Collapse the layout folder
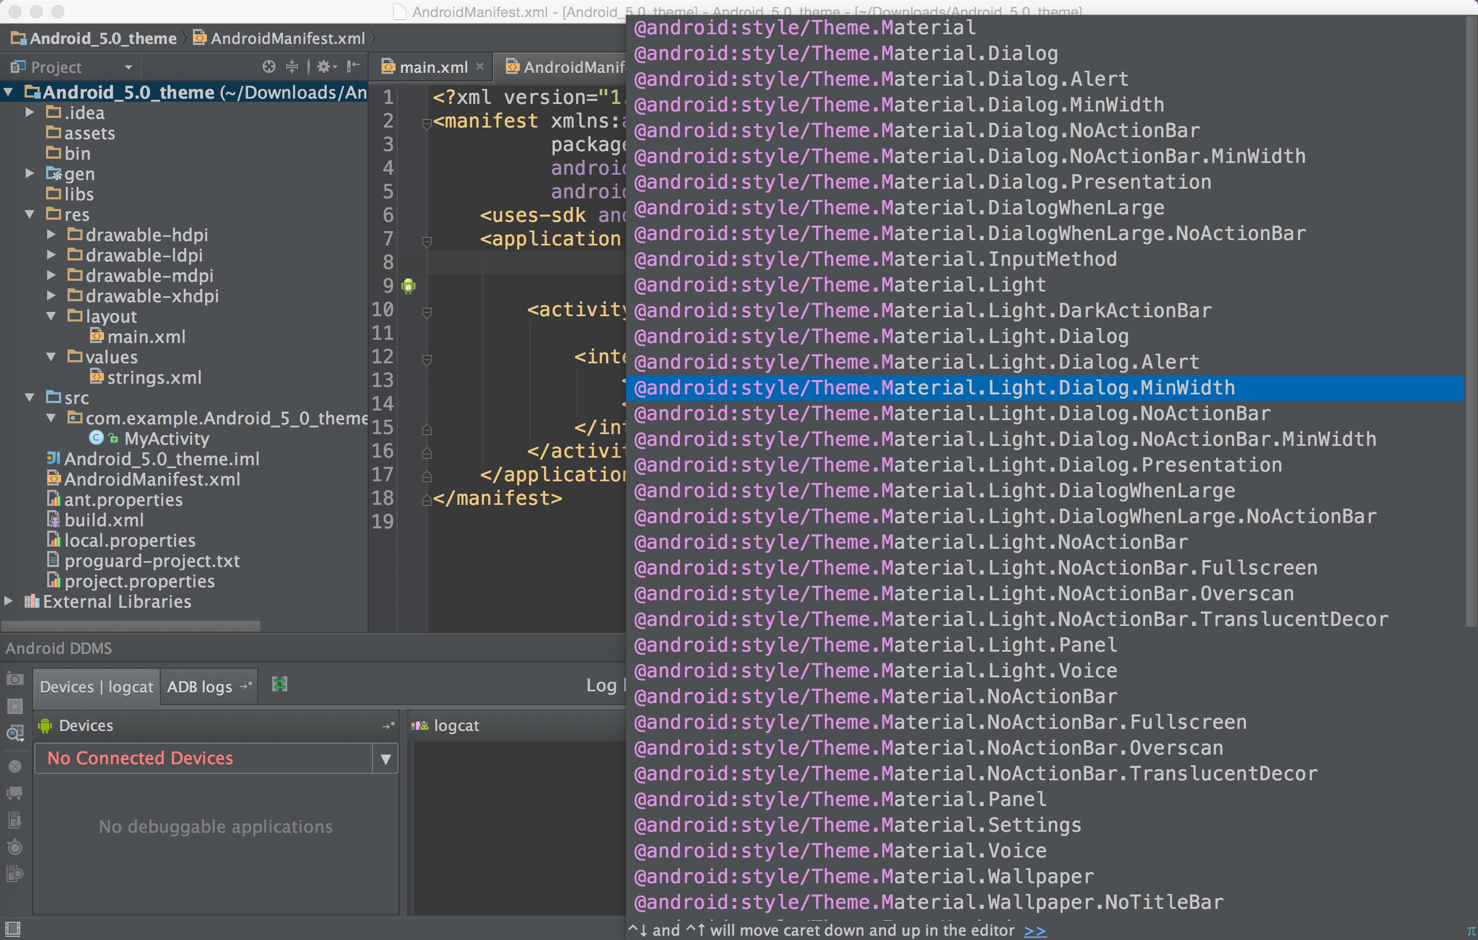The width and height of the screenshot is (1478, 940). 51,316
